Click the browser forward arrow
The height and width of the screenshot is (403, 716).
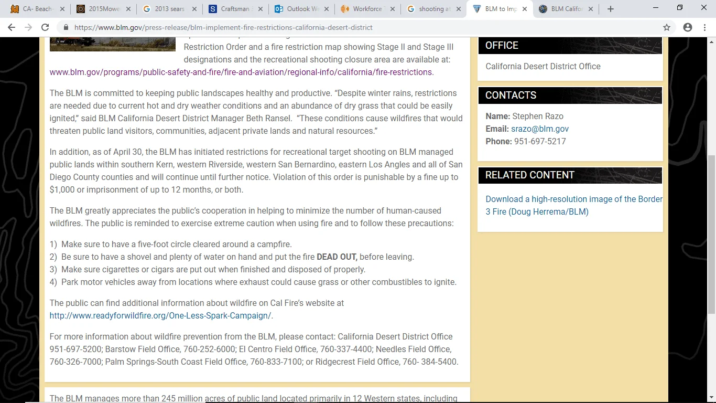(x=28, y=27)
